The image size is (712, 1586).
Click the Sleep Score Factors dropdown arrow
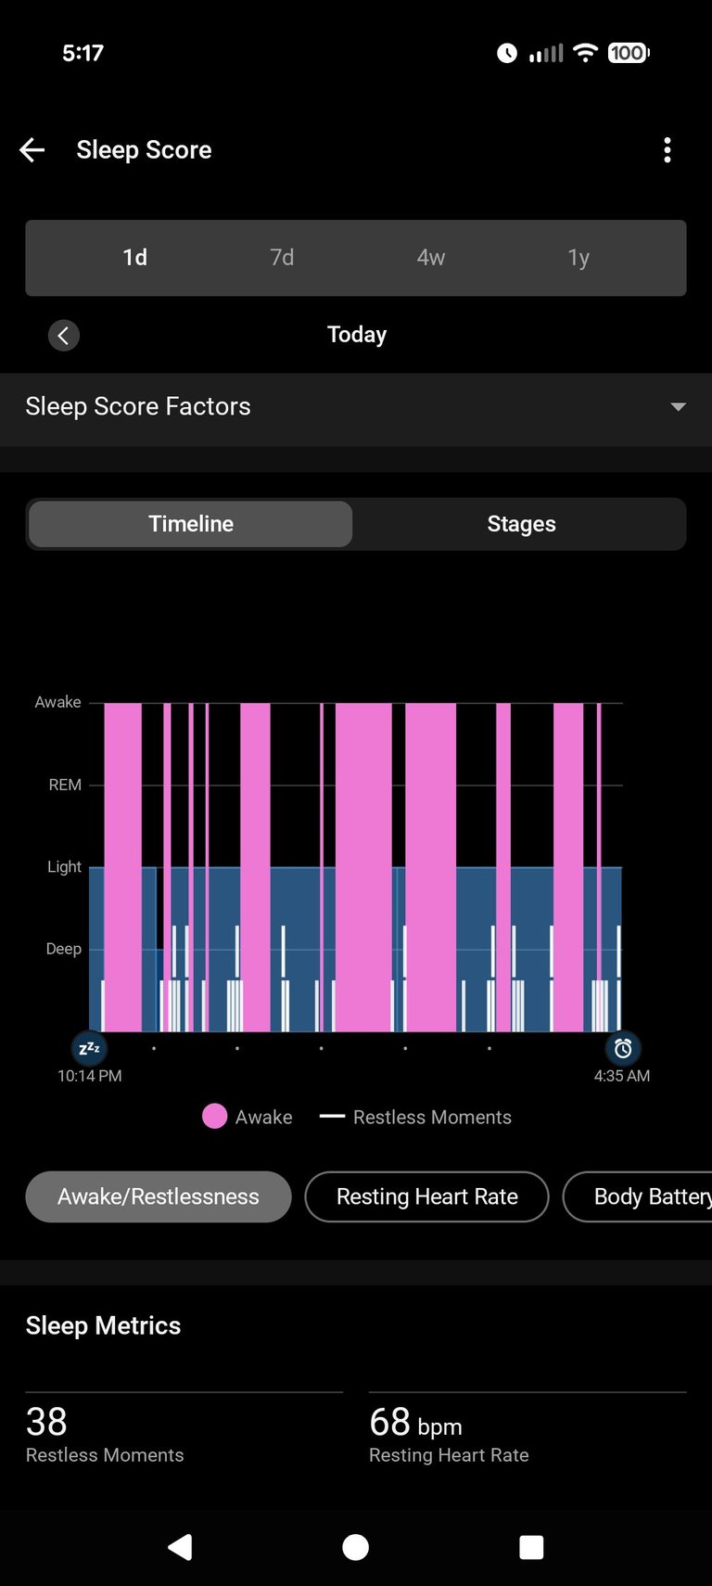coord(679,406)
